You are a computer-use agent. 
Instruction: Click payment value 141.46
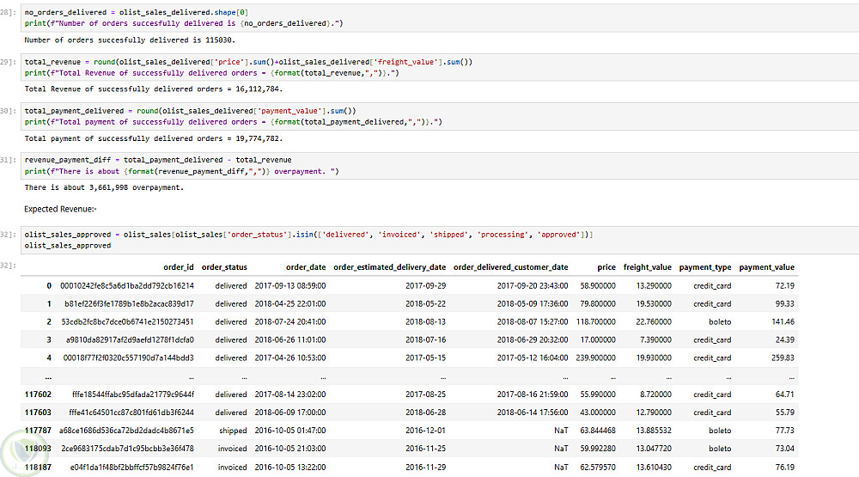(x=783, y=321)
